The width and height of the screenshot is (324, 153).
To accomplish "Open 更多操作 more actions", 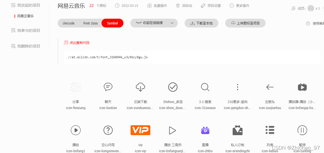I will click(x=240, y=5).
